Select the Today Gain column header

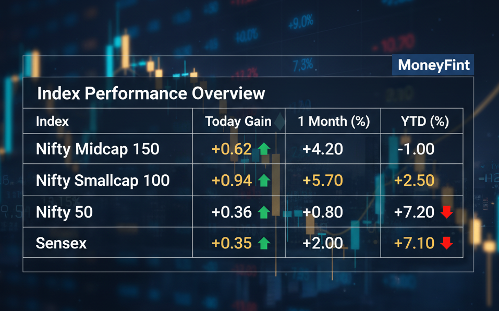point(238,122)
